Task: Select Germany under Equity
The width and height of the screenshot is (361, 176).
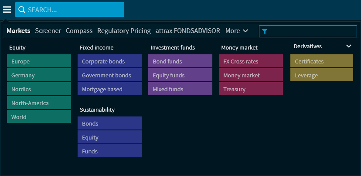Action: (x=39, y=75)
